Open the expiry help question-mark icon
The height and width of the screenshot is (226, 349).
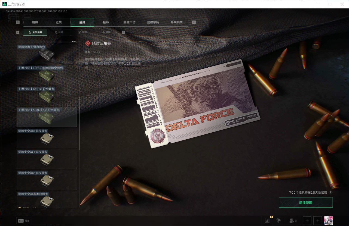[331, 193]
